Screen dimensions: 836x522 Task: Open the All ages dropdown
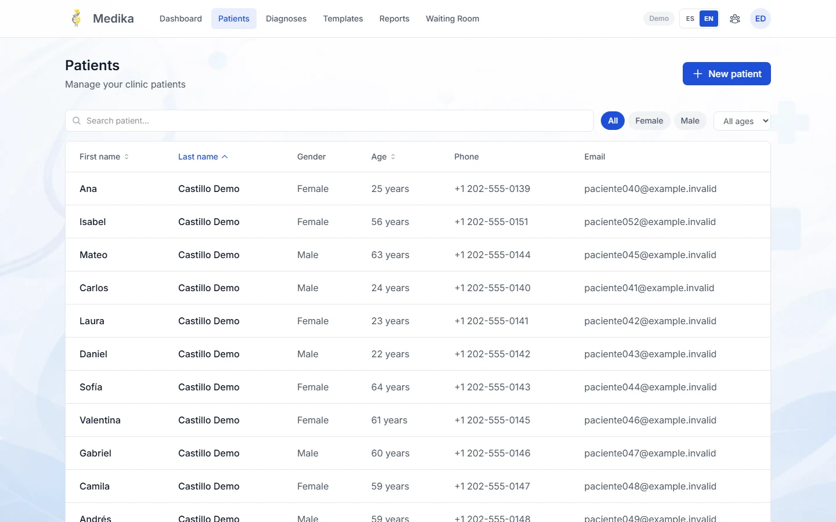[x=742, y=121]
